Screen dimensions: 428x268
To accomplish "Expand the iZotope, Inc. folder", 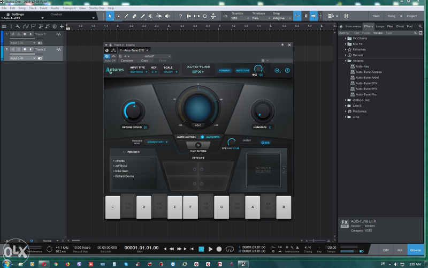I will click(346, 100).
